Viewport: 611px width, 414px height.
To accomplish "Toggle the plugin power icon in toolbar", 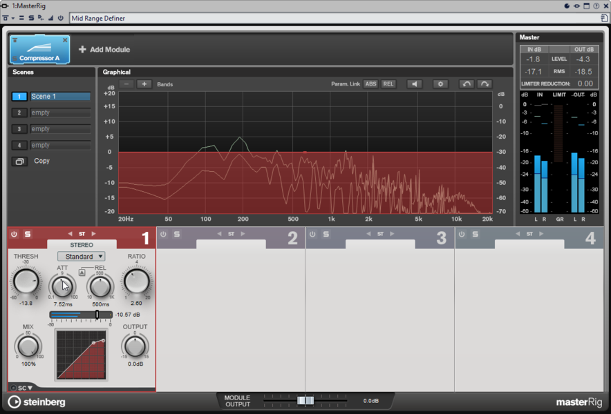I will (x=60, y=19).
